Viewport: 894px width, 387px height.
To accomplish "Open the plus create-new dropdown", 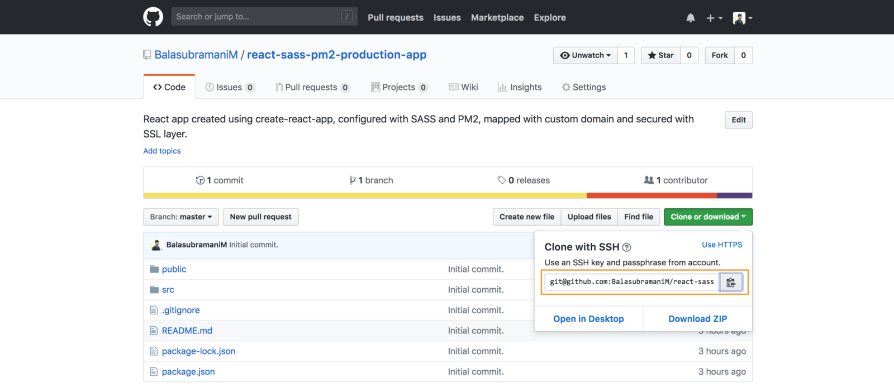I will click(714, 18).
